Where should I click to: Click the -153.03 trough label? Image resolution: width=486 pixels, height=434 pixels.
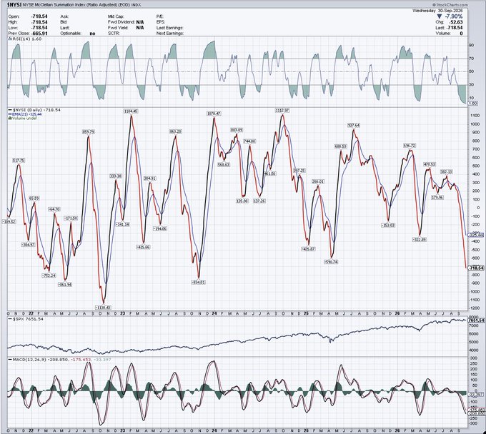point(388,225)
